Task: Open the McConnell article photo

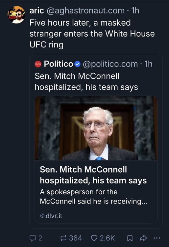Action: pos(96,128)
